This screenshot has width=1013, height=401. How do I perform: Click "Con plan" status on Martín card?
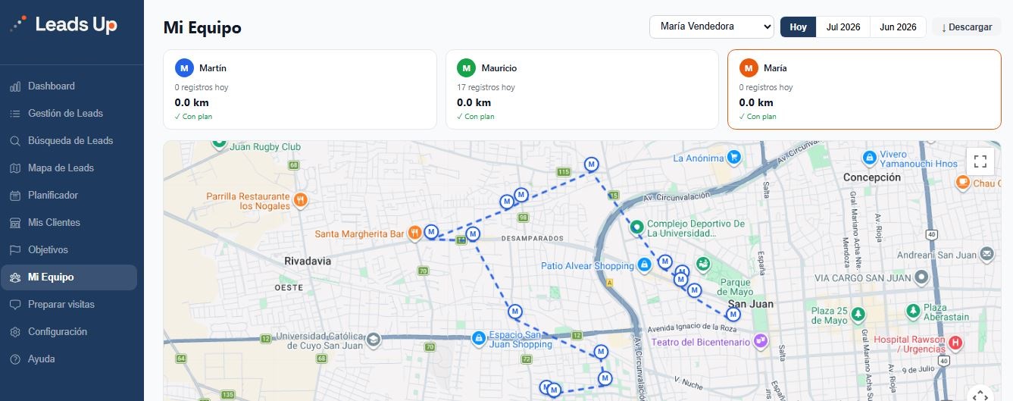[193, 117]
